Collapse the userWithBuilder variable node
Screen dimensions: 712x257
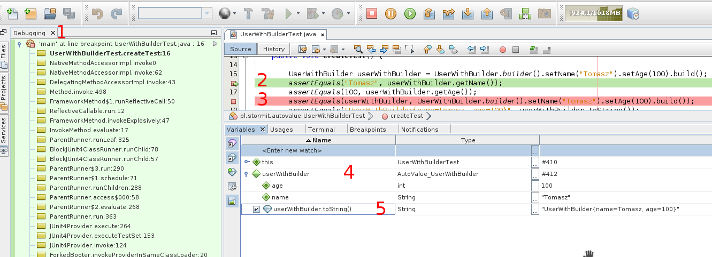point(246,174)
